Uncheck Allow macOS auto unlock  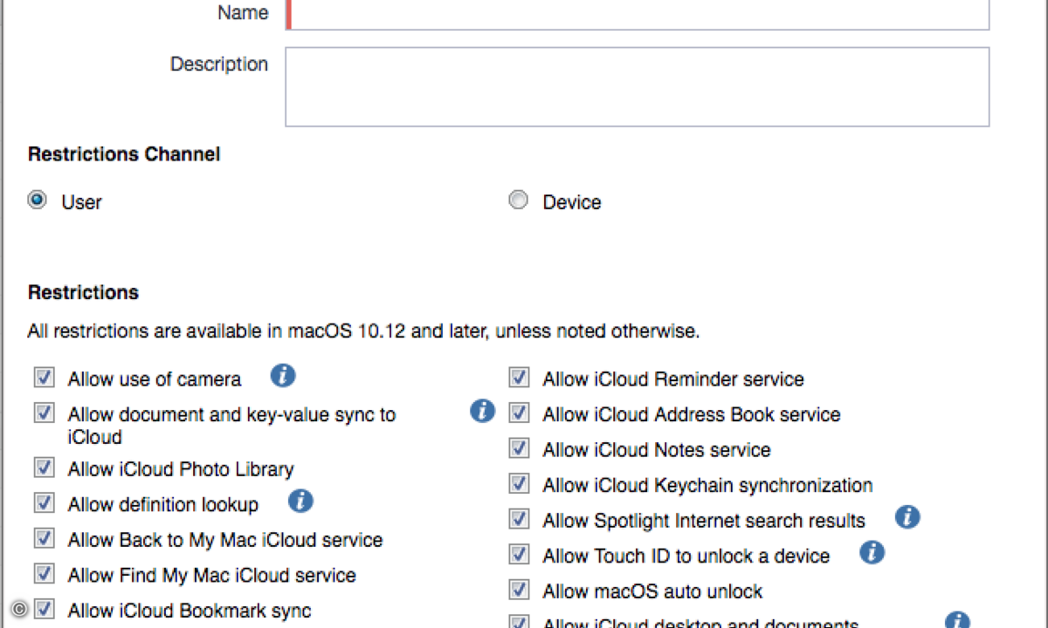pyautogui.click(x=519, y=590)
